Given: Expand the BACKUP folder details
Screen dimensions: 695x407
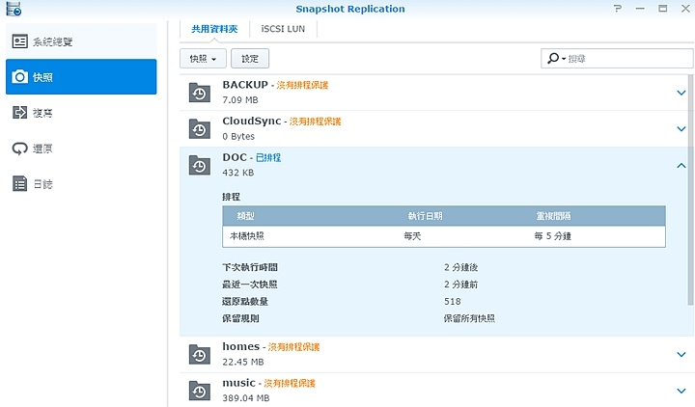Looking at the screenshot, I should tap(681, 93).
